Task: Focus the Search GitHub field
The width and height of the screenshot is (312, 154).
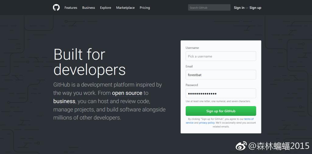Action: click(209, 8)
